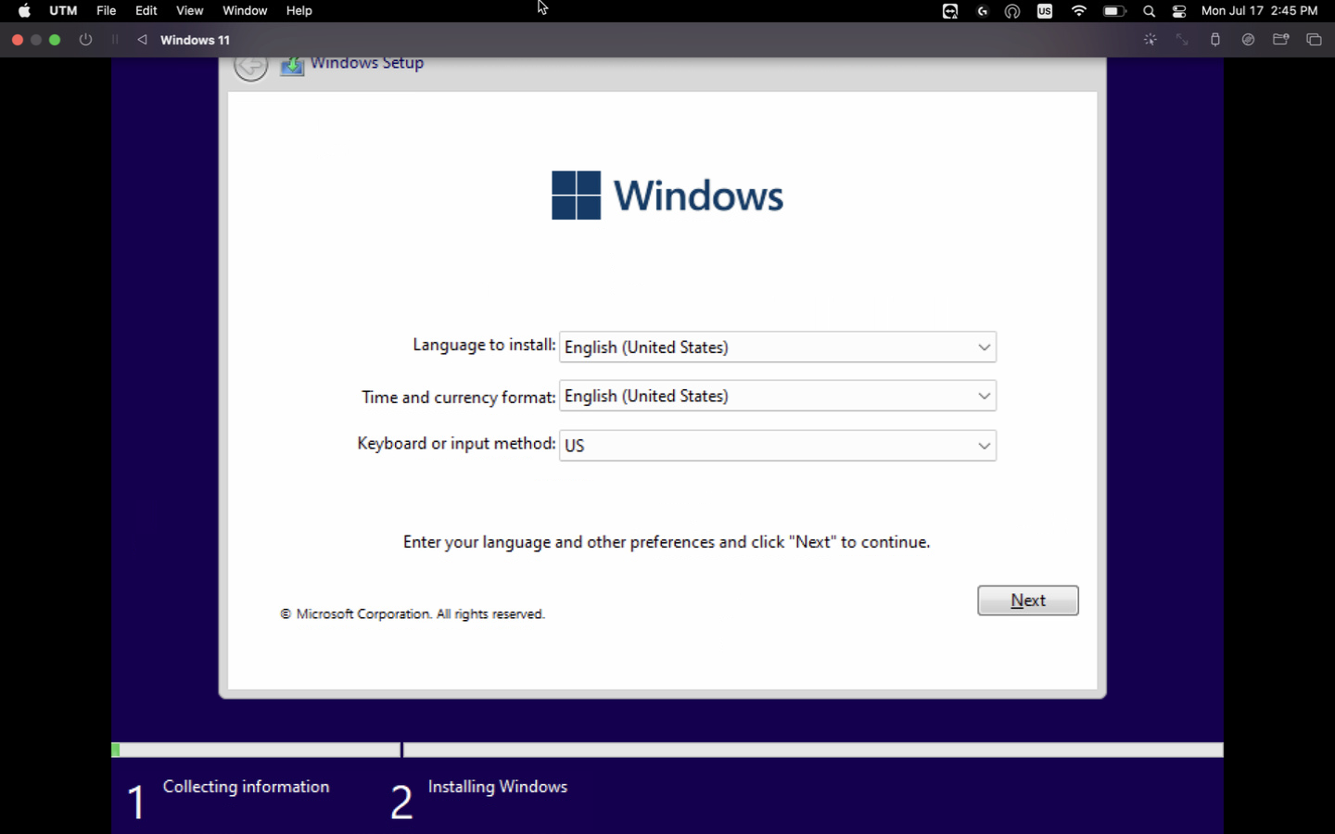The image size is (1335, 834).
Task: Open the USB devices icon menu
Action: pos(1215,40)
